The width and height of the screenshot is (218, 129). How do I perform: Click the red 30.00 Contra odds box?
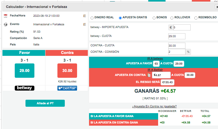point(67,70)
